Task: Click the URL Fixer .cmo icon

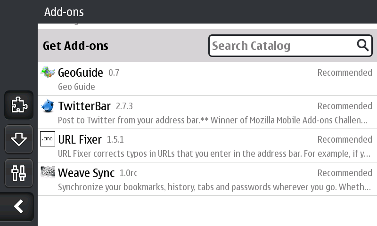Action: point(48,139)
